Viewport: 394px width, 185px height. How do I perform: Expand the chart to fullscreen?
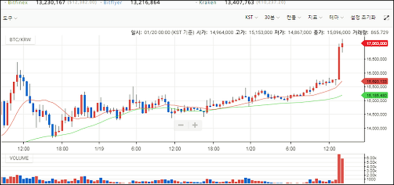coord(386,18)
